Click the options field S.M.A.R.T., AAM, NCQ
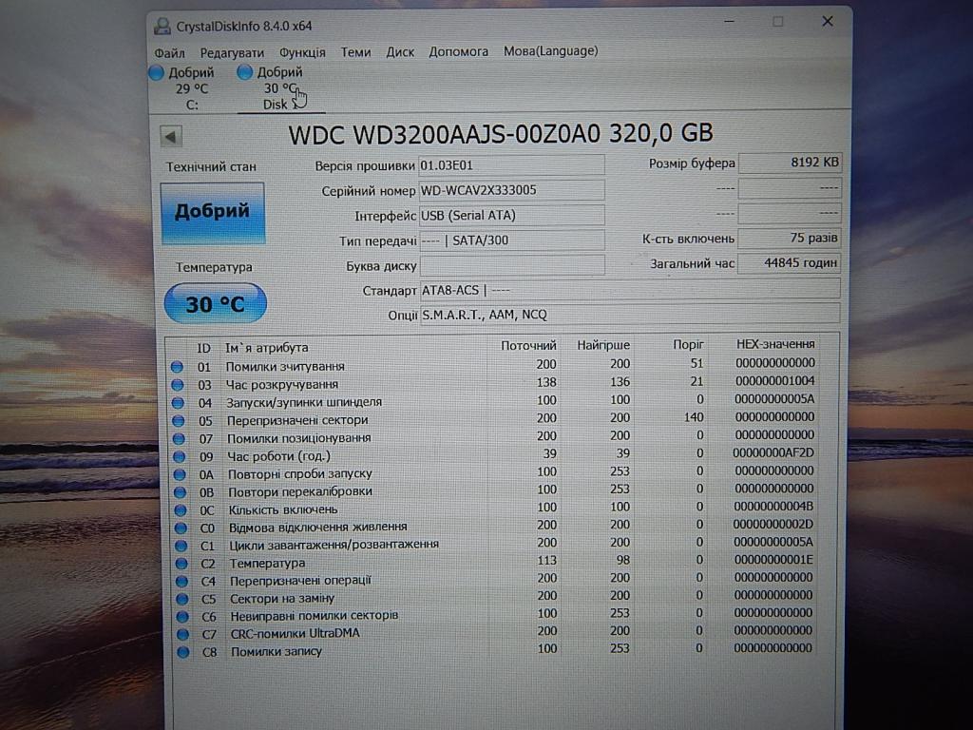 (630, 315)
